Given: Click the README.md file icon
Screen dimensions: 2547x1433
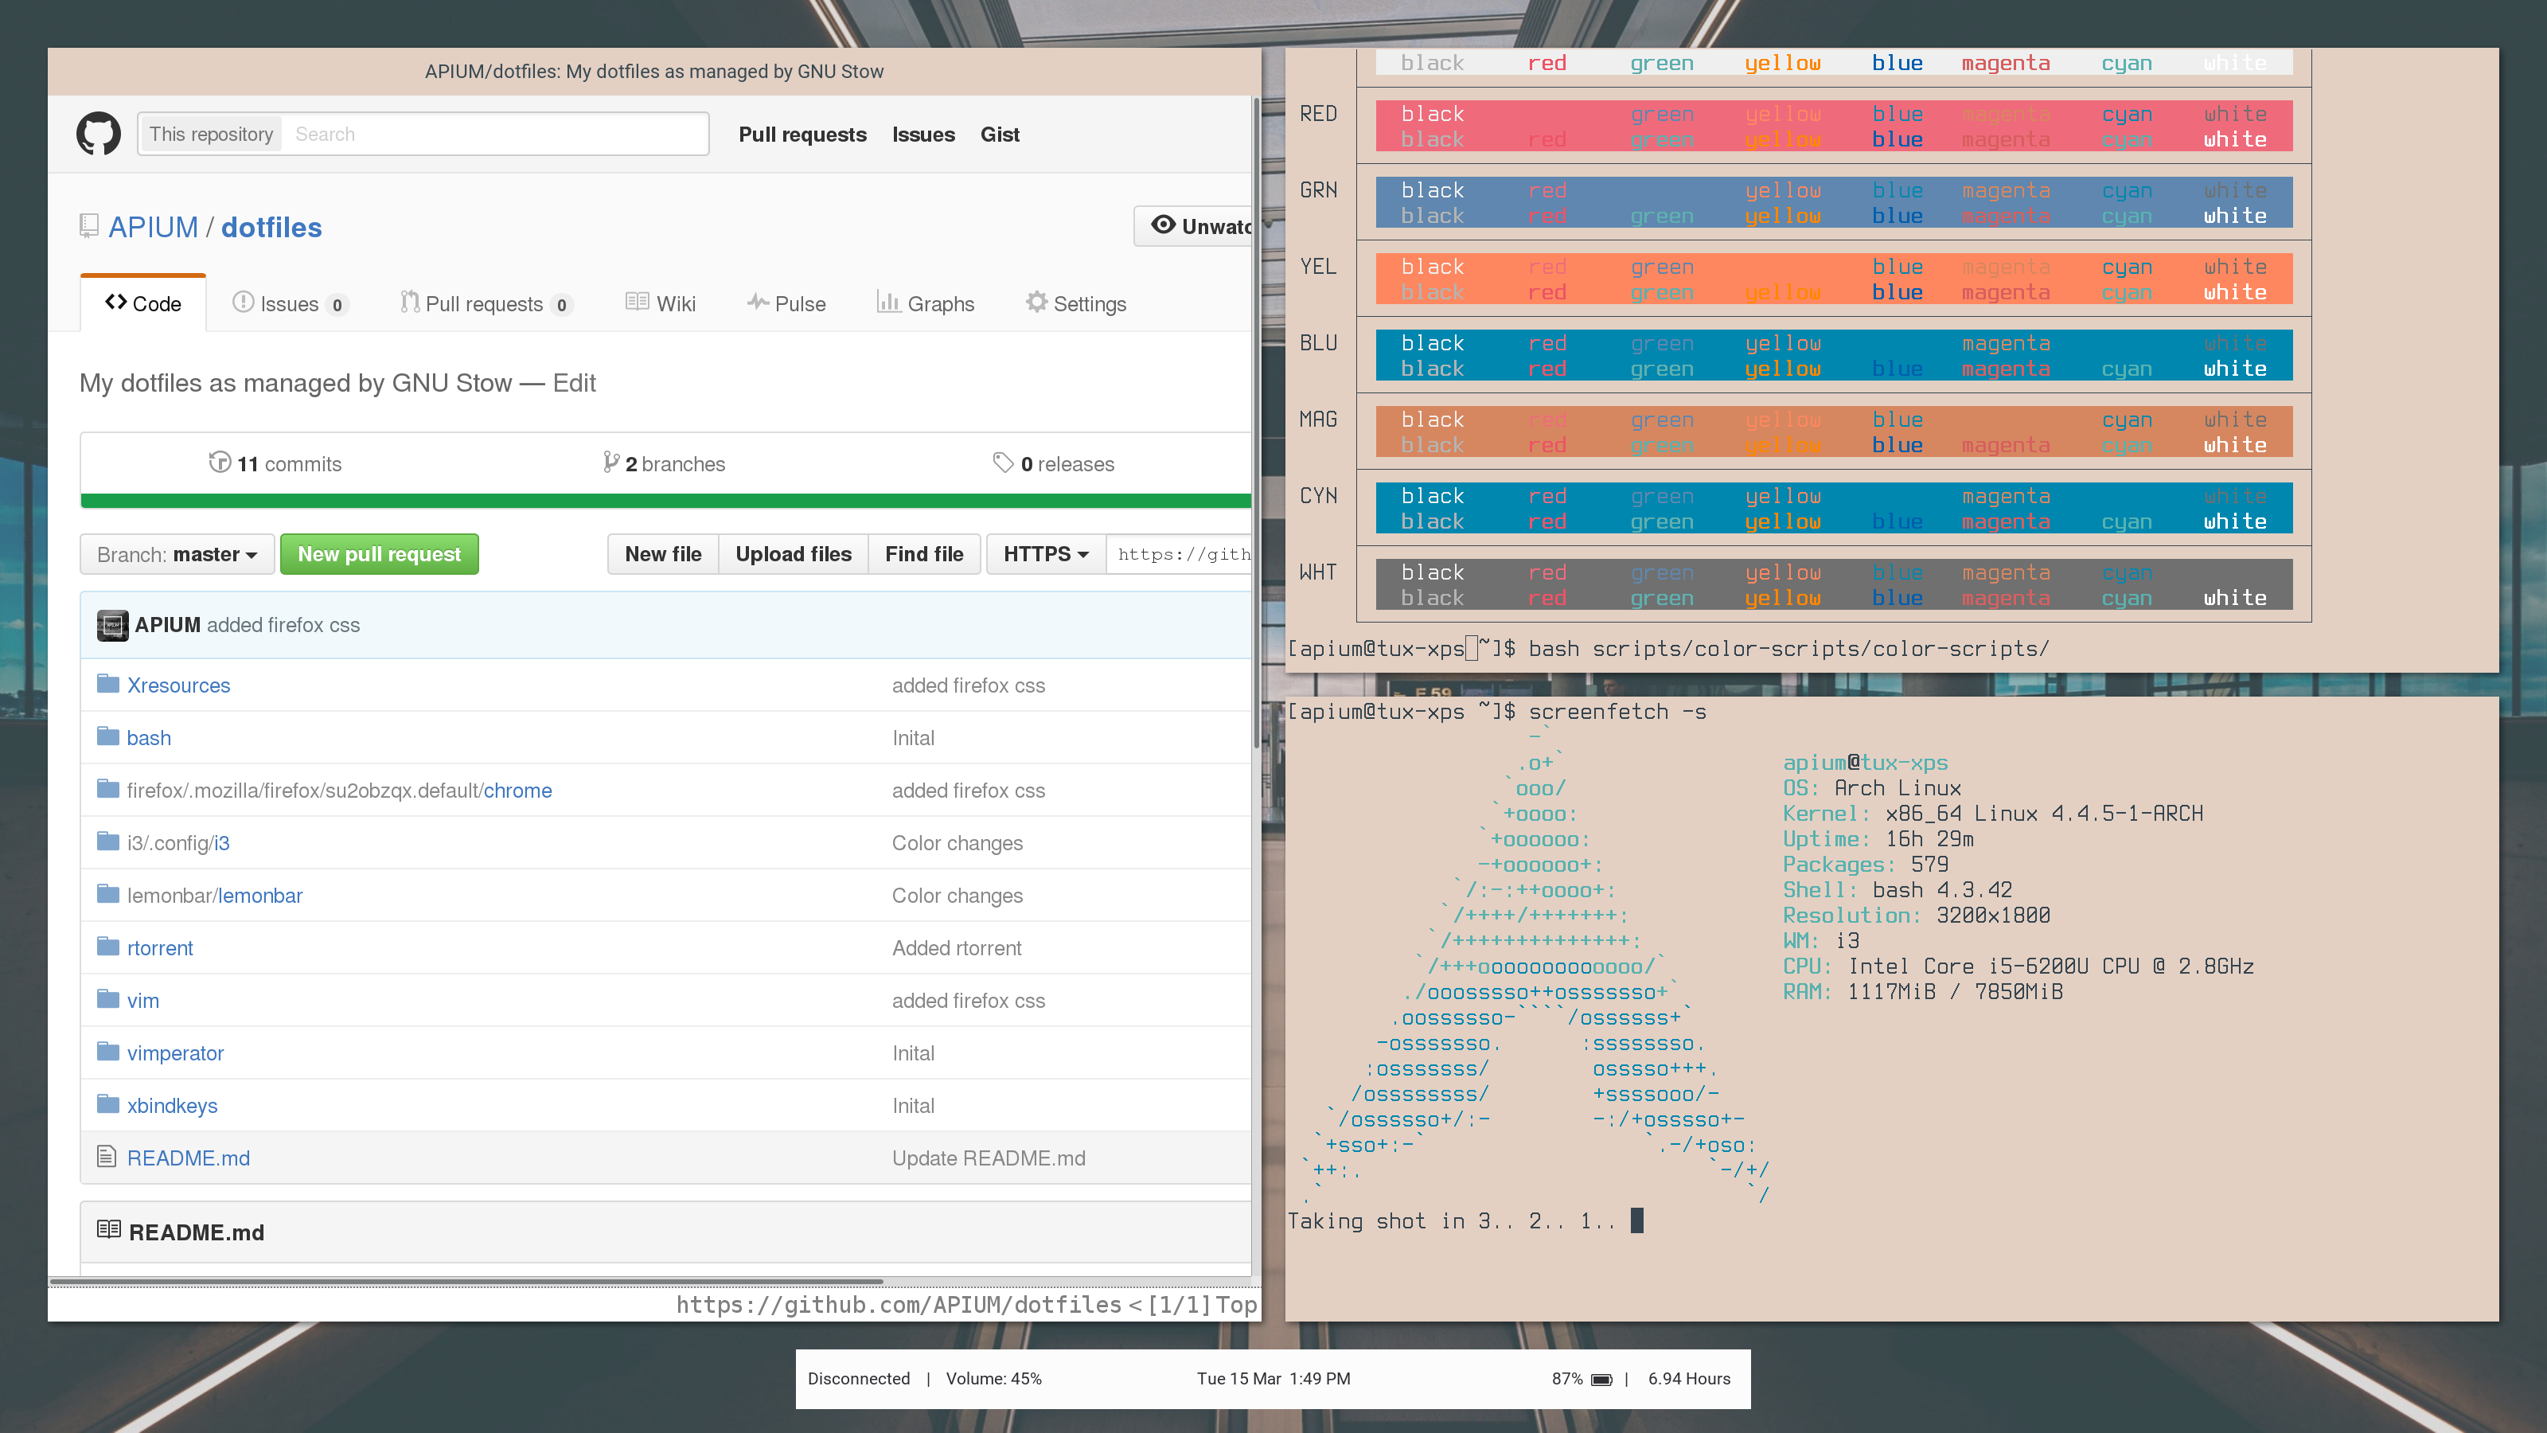Looking at the screenshot, I should tap(107, 1156).
